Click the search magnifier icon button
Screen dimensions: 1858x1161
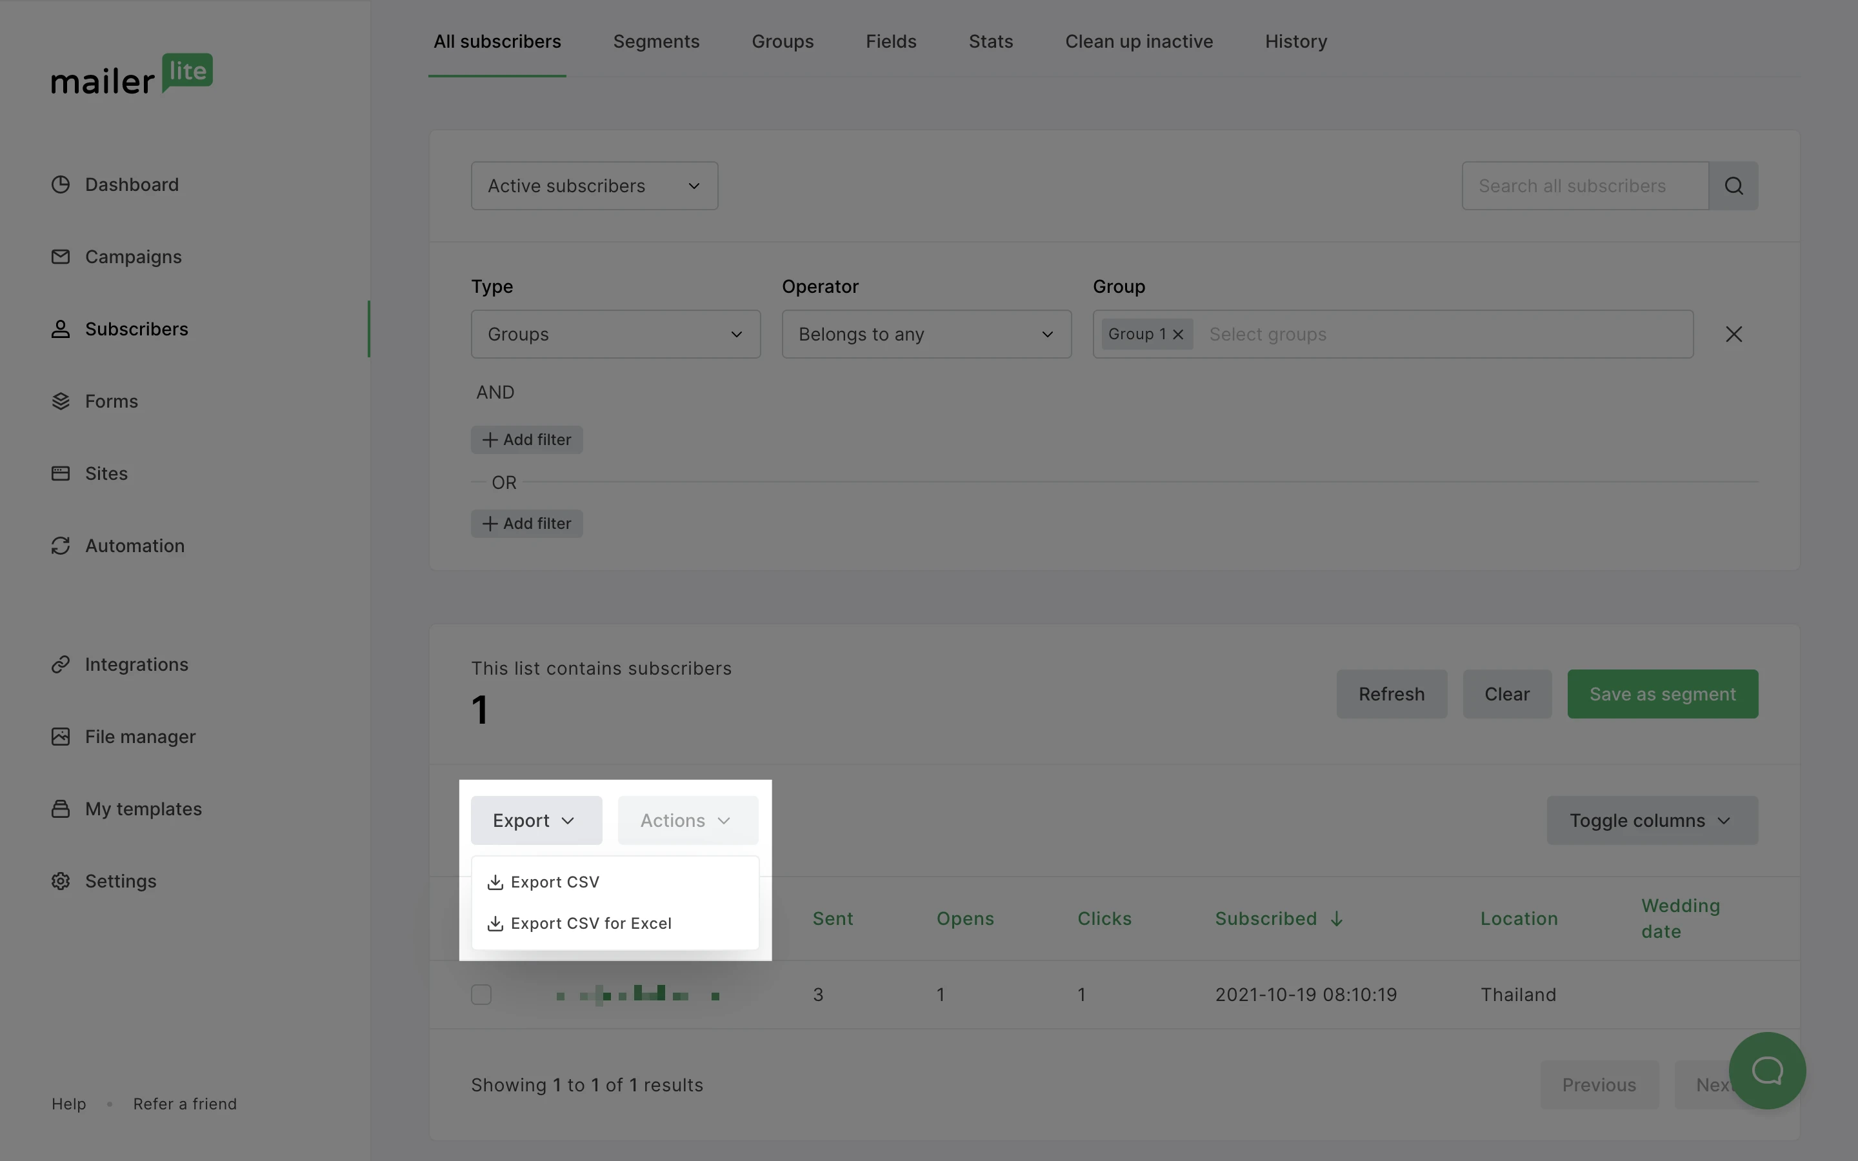click(x=1733, y=186)
